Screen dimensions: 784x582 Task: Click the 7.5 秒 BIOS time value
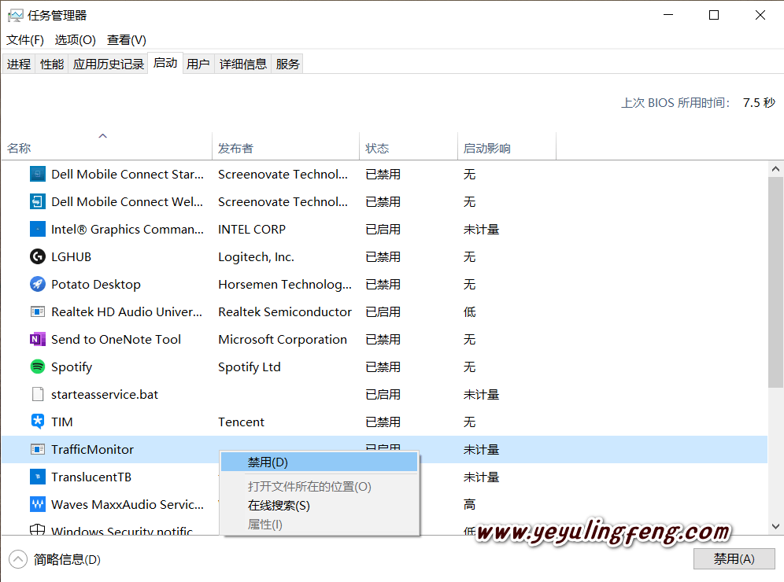click(x=759, y=102)
